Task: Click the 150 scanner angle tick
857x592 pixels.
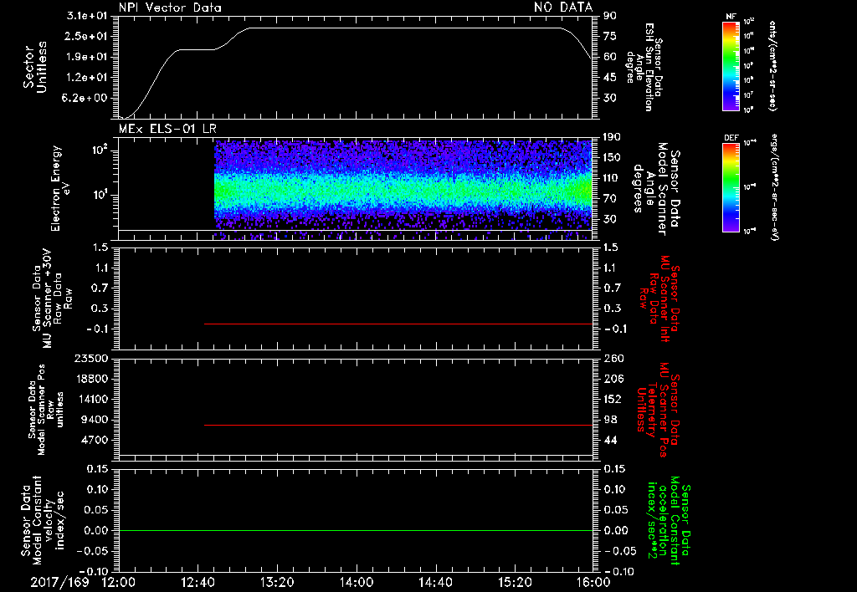Action: click(612, 158)
